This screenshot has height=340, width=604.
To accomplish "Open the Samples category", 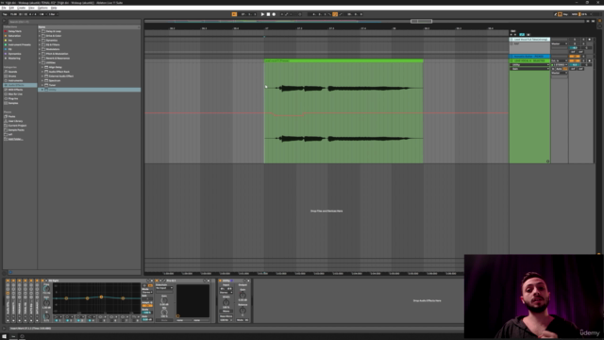I will (13, 103).
